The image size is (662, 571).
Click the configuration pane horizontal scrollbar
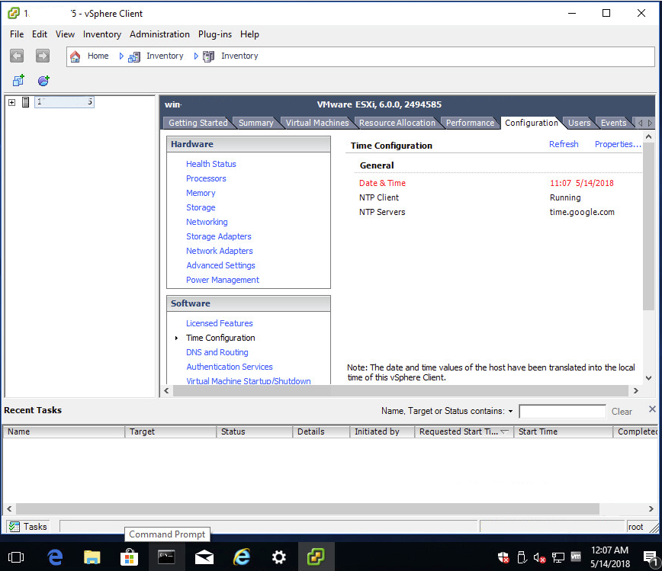click(x=401, y=391)
